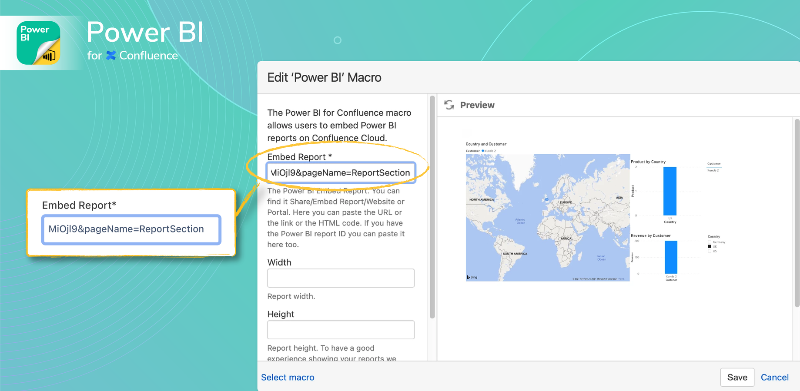Image resolution: width=800 pixels, height=391 pixels.
Task: Check the Germany country filter box
Action: pyautogui.click(x=710, y=242)
